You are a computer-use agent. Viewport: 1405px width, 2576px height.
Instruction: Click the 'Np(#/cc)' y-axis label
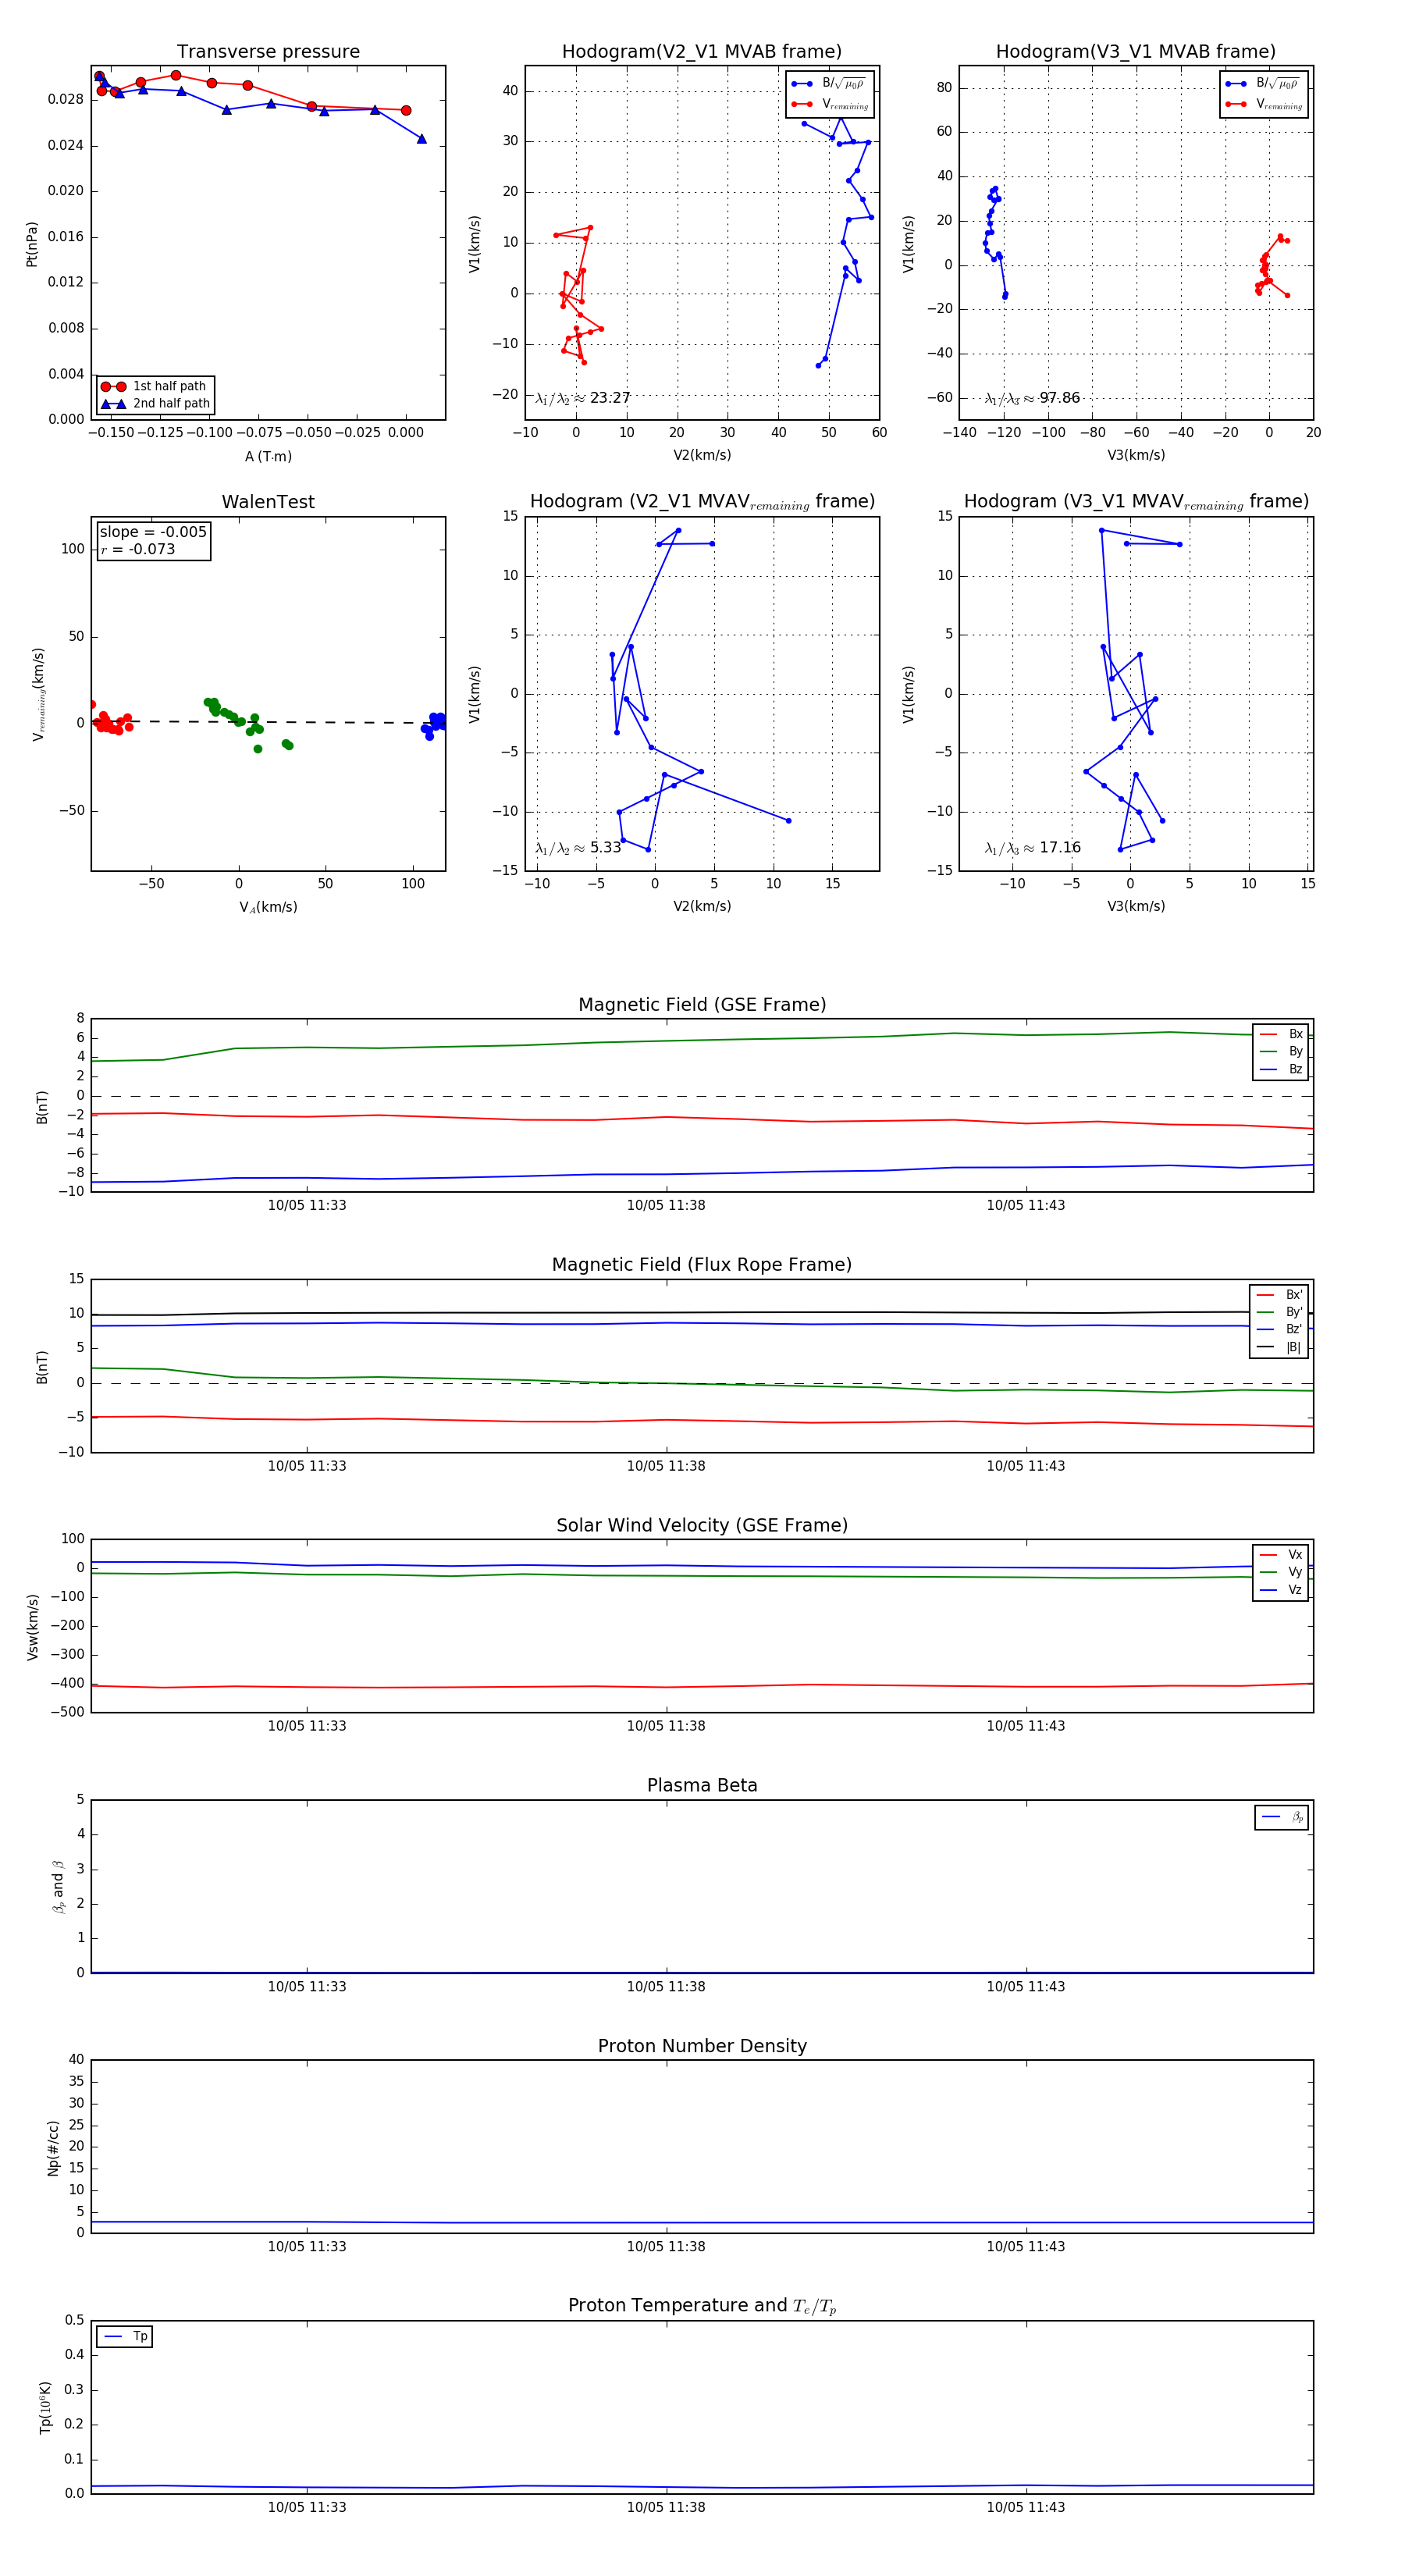[53, 2148]
